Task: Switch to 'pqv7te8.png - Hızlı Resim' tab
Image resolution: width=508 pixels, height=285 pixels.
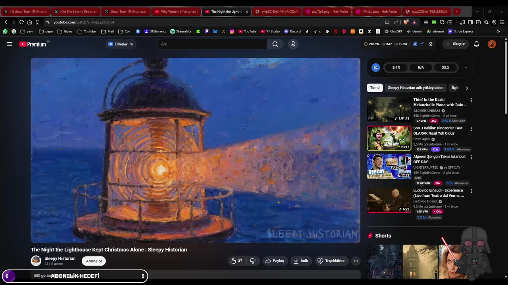Action: click(x=327, y=11)
